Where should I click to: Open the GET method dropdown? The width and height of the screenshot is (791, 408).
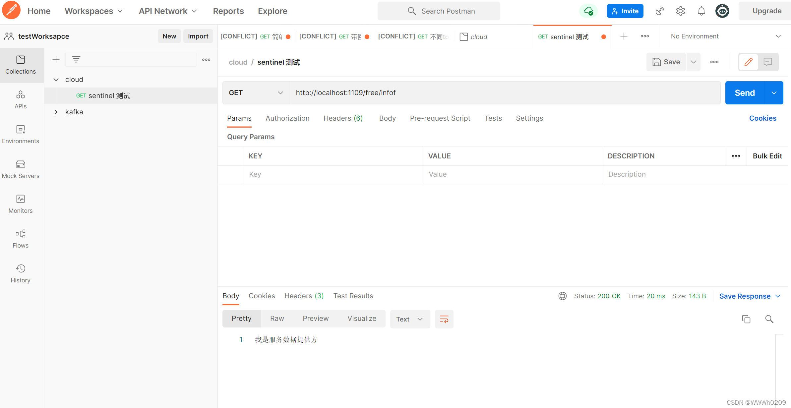[x=256, y=93]
